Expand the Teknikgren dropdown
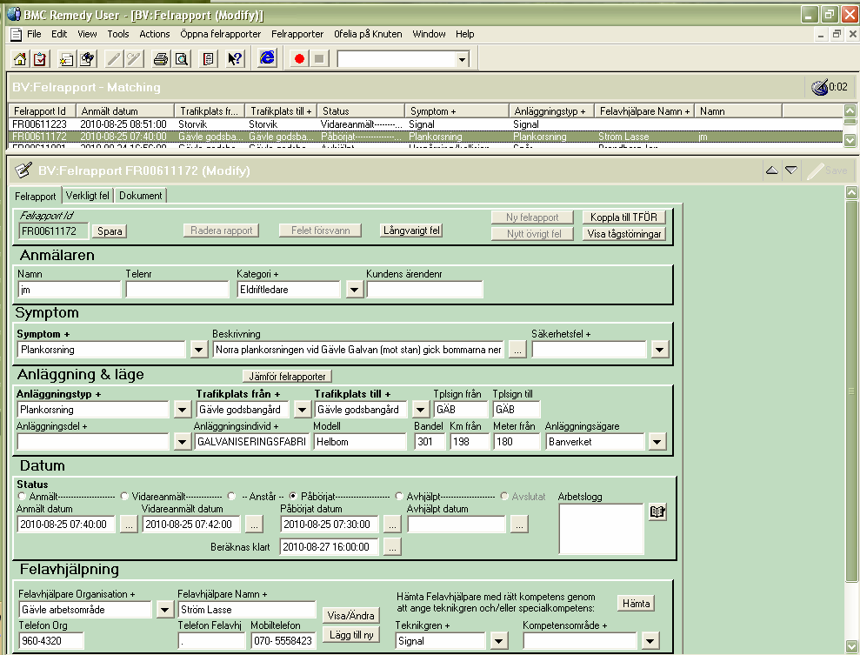 point(498,641)
